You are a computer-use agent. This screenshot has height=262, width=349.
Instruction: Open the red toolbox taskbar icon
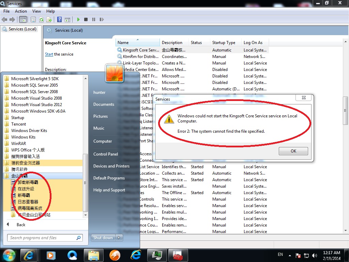178,255
